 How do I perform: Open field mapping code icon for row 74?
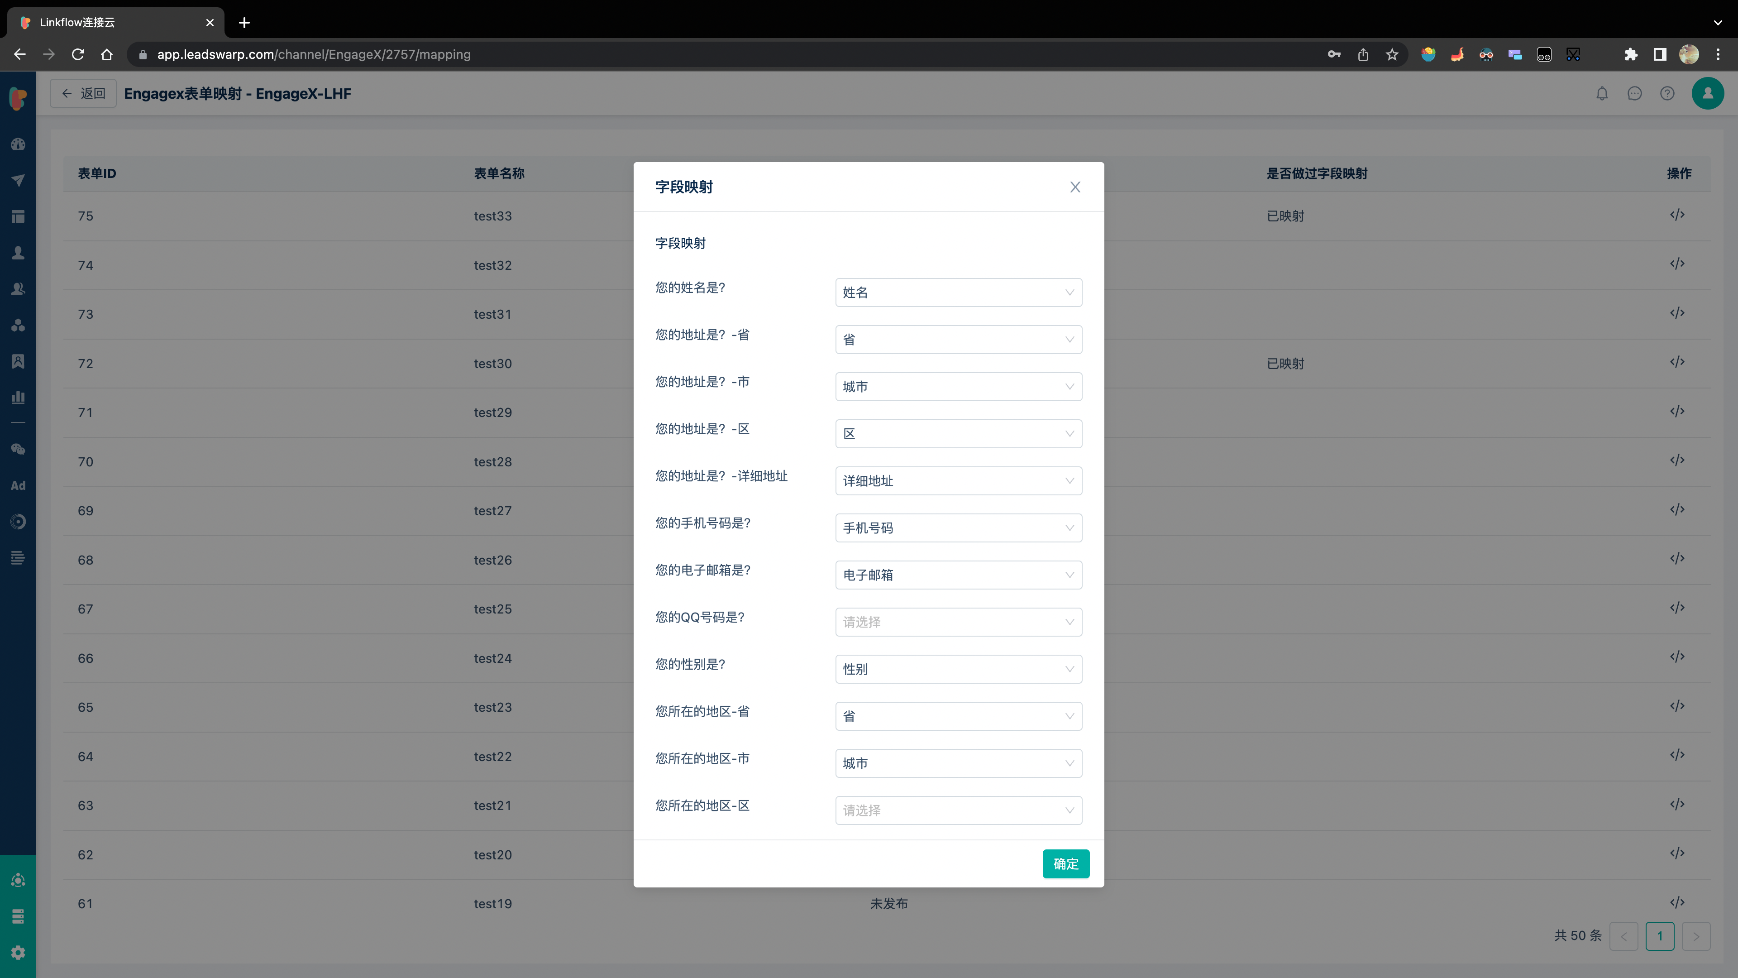tap(1677, 264)
